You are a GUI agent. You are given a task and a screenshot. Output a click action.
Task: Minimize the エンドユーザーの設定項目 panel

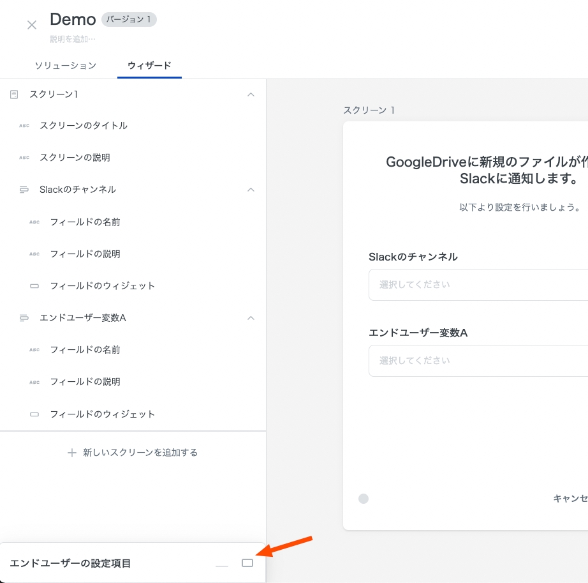pos(221,565)
